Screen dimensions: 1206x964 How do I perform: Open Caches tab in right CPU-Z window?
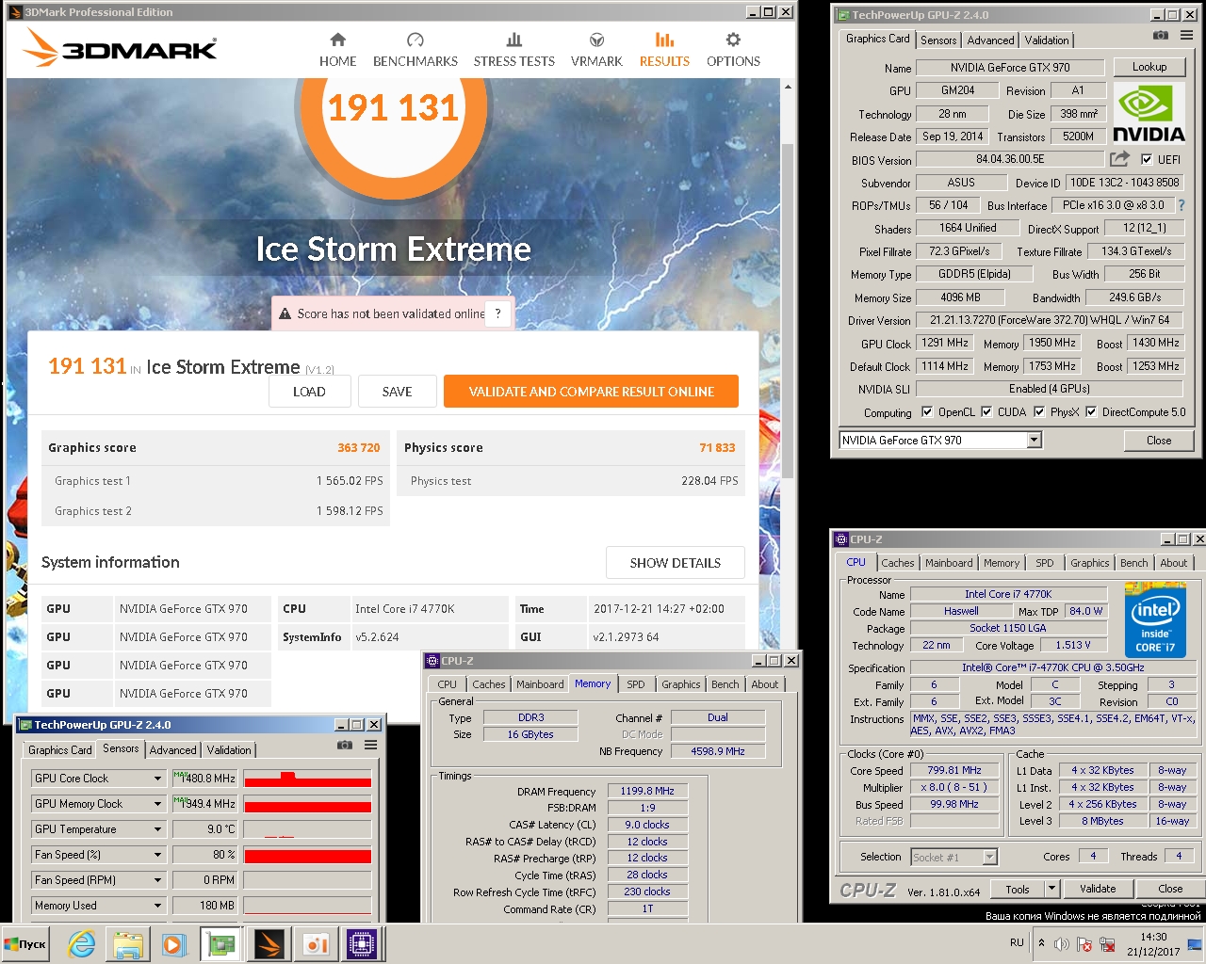click(x=898, y=563)
